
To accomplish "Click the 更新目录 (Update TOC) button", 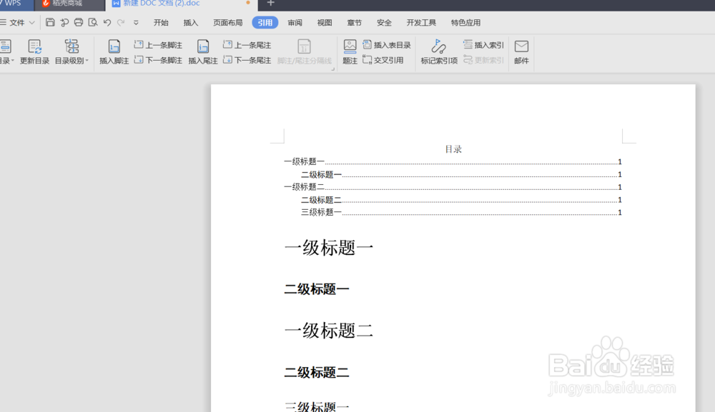I will pos(34,51).
